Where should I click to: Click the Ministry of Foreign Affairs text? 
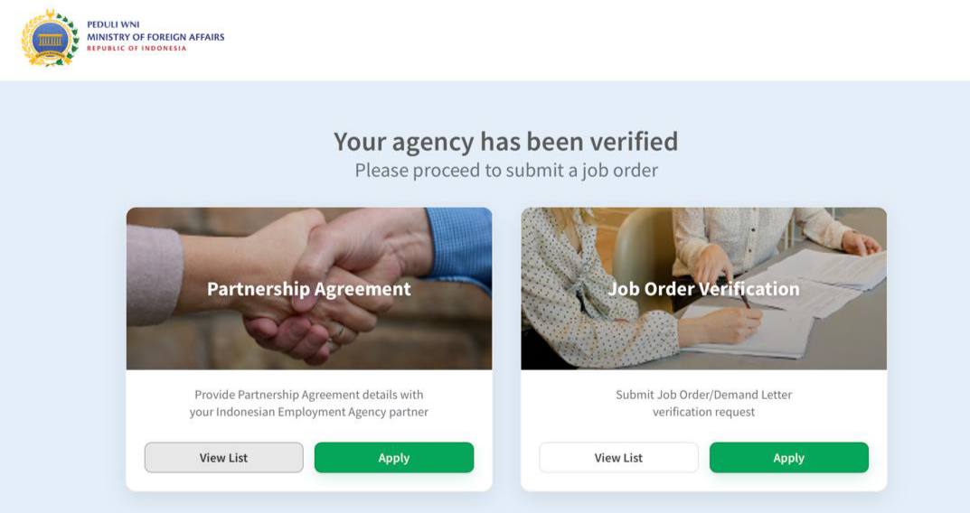click(x=155, y=37)
